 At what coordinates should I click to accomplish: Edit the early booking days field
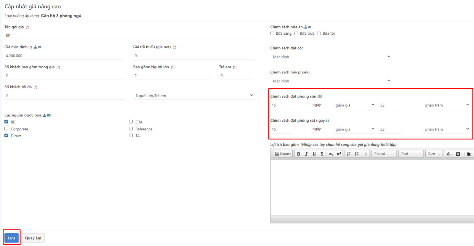click(x=281, y=105)
